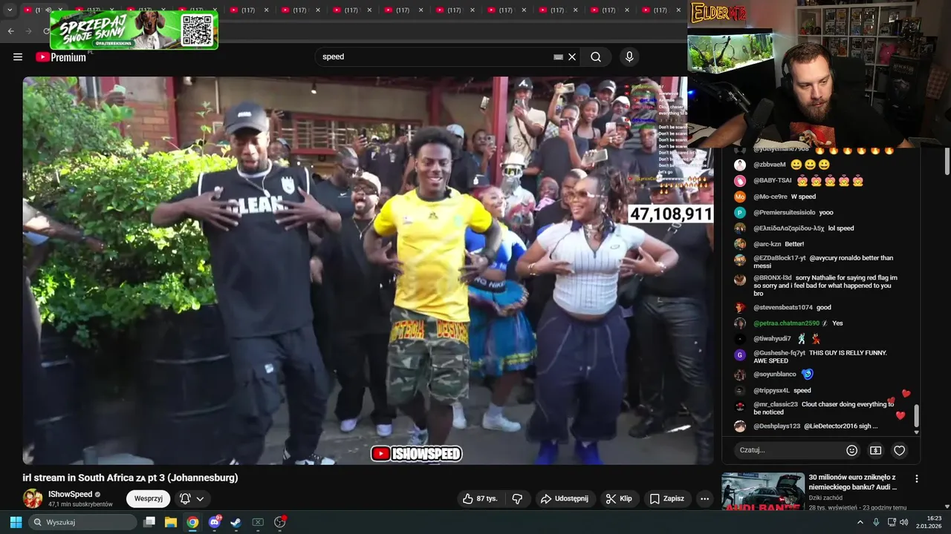Open the system tray microphone indicator

click(x=877, y=522)
